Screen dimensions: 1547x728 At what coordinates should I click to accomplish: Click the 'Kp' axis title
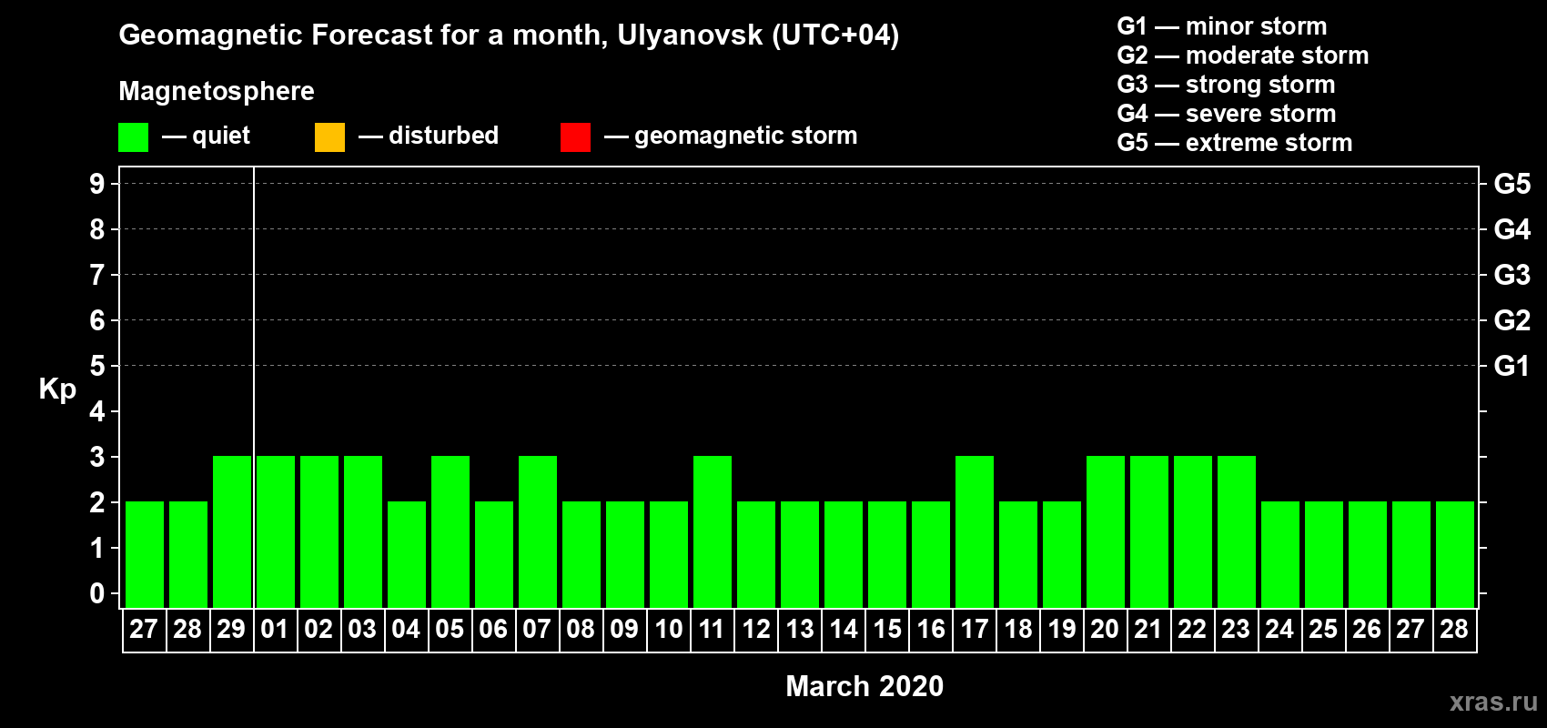[57, 389]
